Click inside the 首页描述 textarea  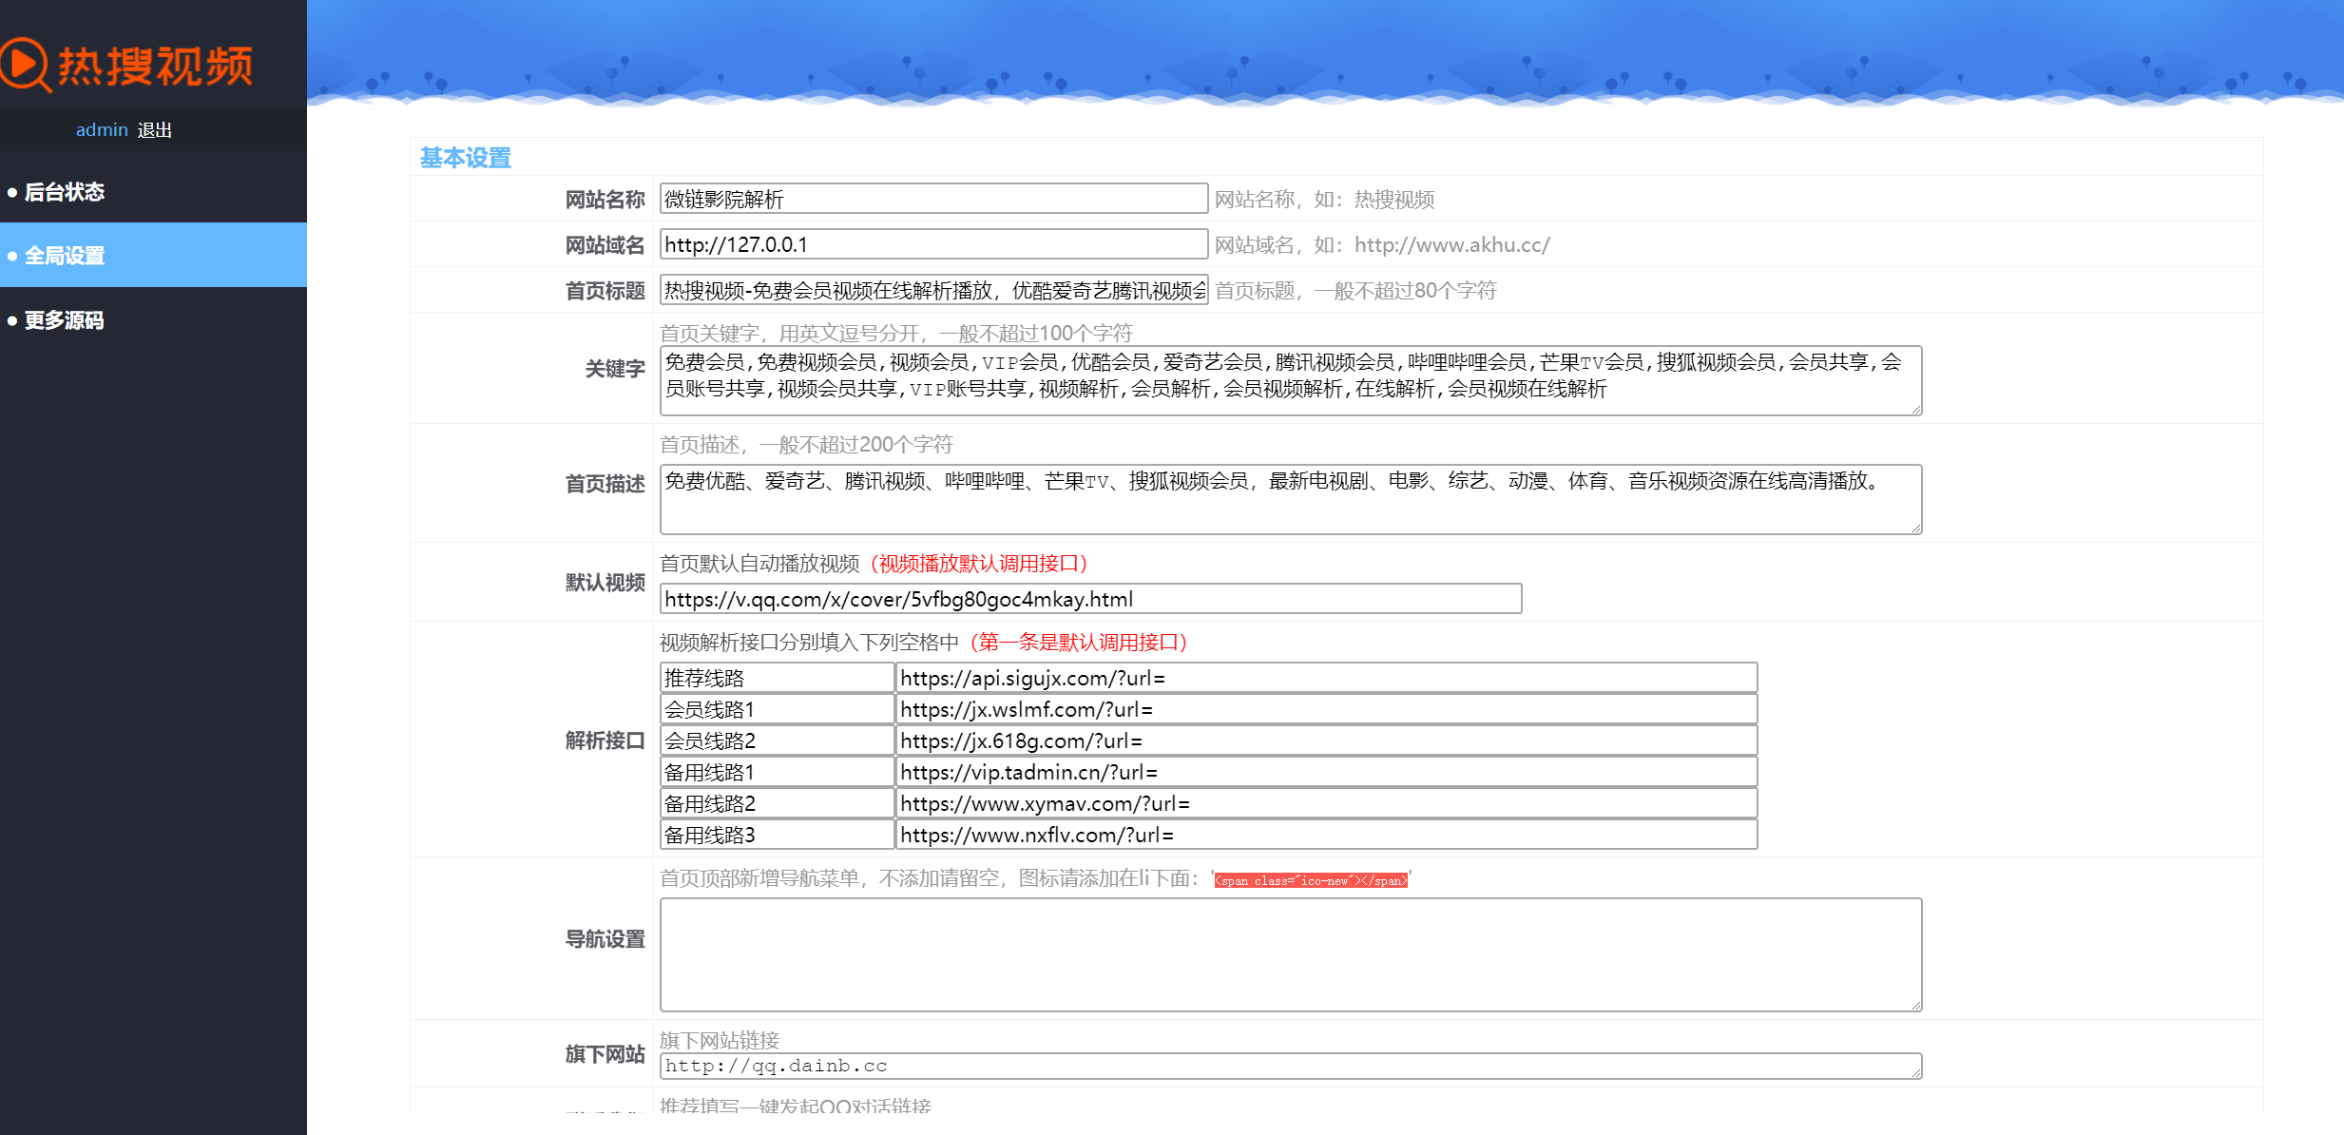click(1290, 499)
